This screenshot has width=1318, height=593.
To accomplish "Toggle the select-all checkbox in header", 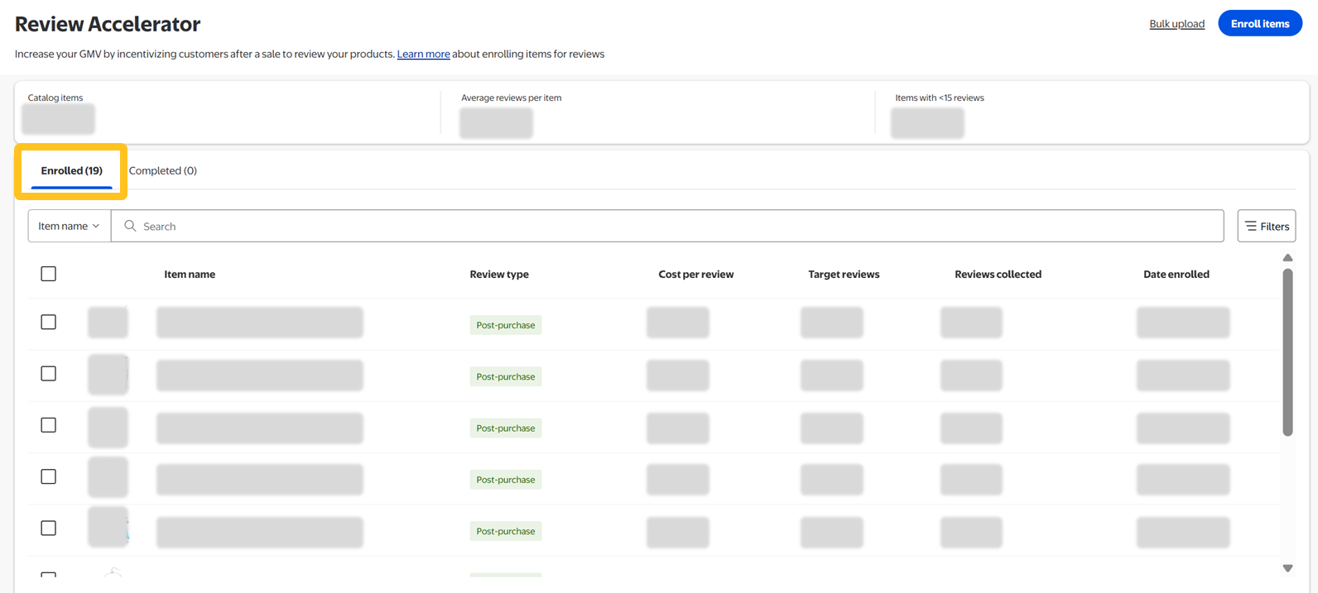I will [49, 274].
